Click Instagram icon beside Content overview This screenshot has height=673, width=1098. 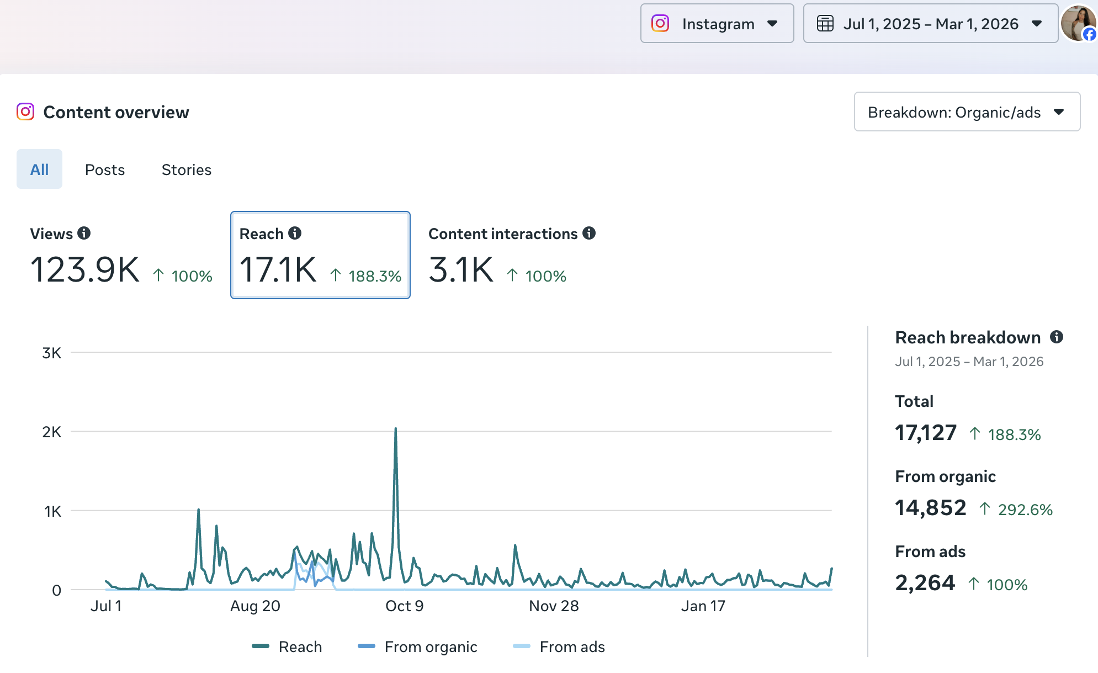pyautogui.click(x=25, y=112)
